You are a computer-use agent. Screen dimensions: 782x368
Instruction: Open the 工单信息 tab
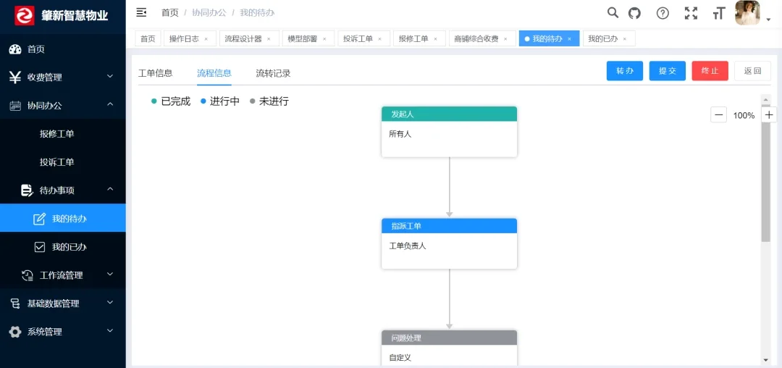point(155,73)
